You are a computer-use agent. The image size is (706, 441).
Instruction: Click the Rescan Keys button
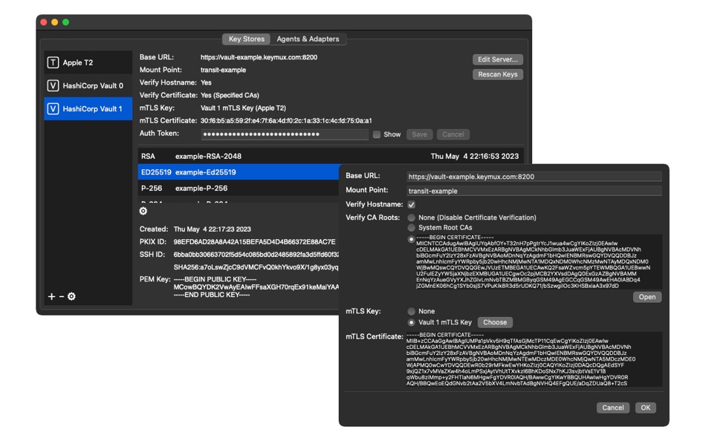497,74
